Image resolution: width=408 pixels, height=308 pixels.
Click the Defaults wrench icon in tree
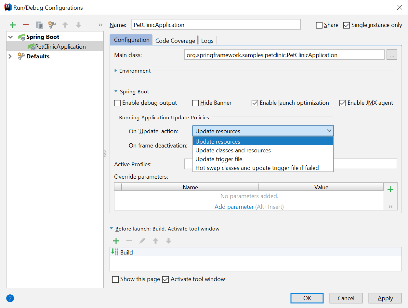point(21,56)
